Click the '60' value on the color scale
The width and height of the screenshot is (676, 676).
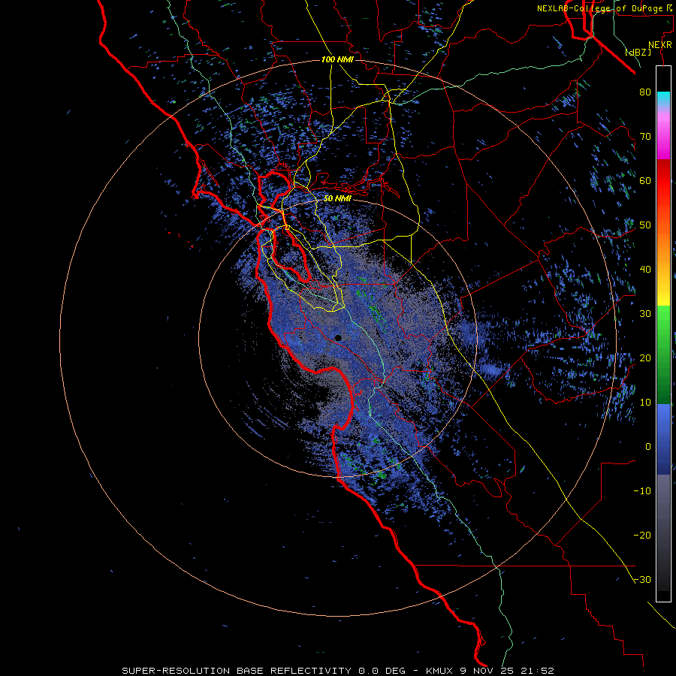tap(645, 180)
